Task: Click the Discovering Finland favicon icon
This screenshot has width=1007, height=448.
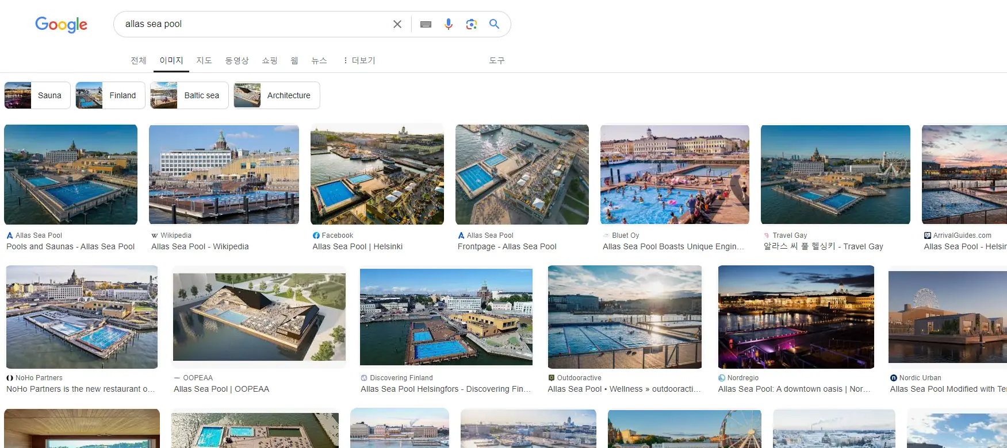Action: tap(364, 378)
